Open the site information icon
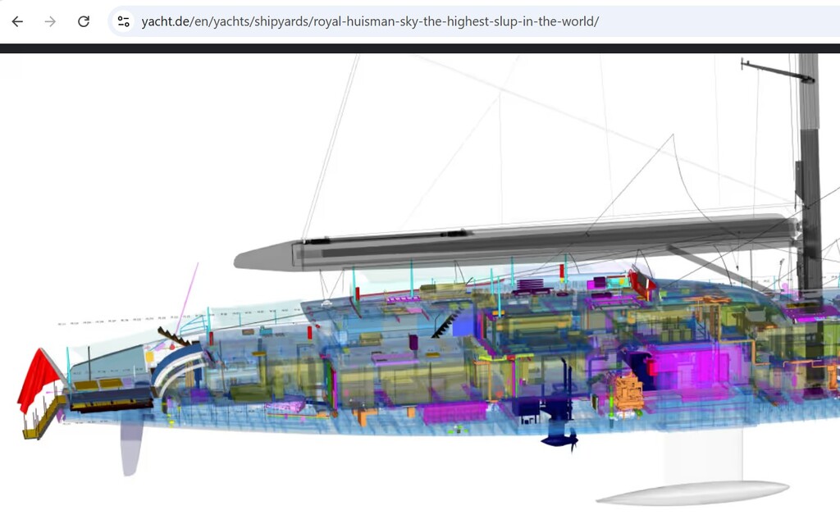This screenshot has width=840, height=524. tap(123, 21)
